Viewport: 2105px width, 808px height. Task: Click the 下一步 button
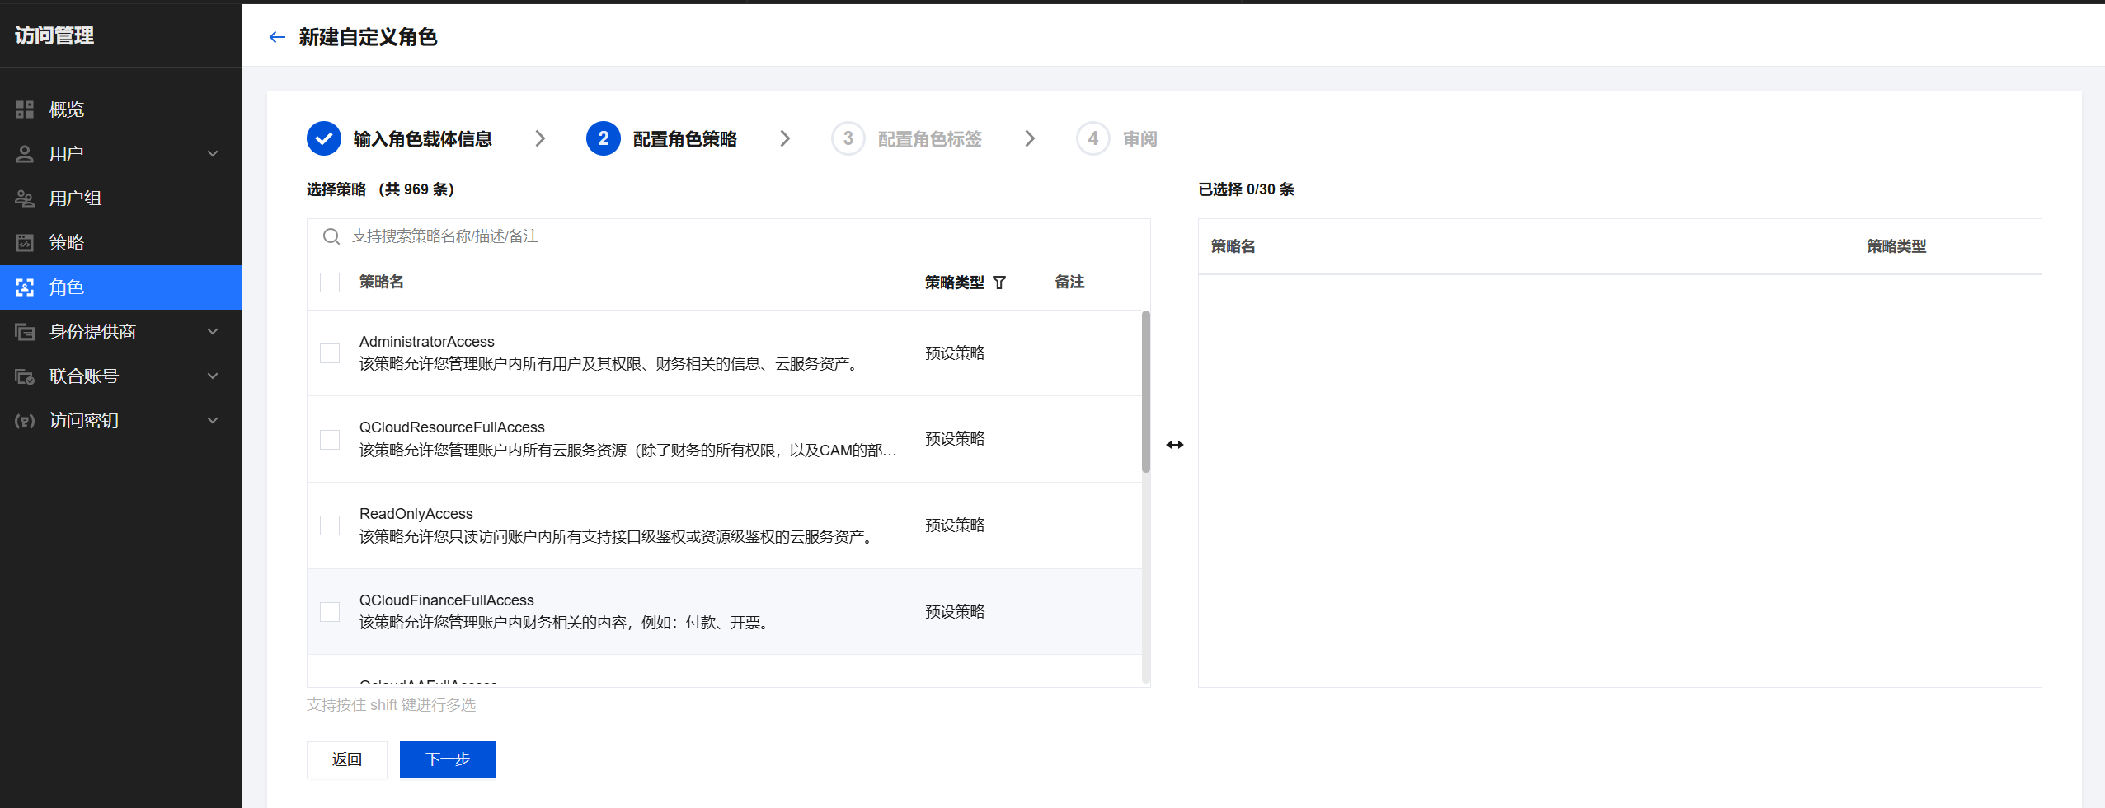click(x=447, y=759)
